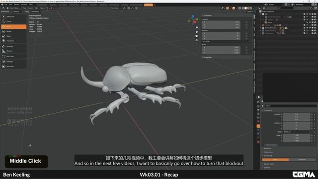The image size is (318, 179).
Task: Open the Object properties tab (orange)
Action: coord(258,126)
